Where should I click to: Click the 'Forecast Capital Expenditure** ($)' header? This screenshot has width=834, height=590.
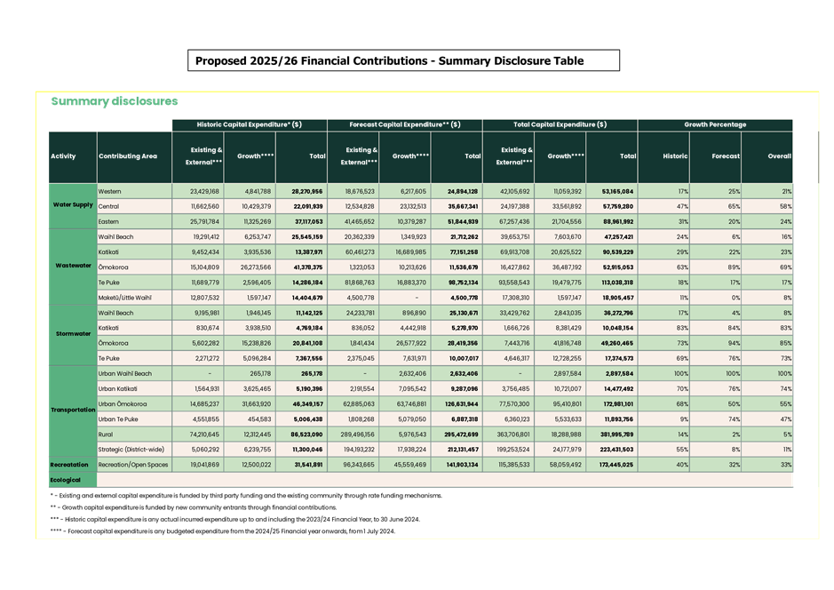(x=404, y=125)
